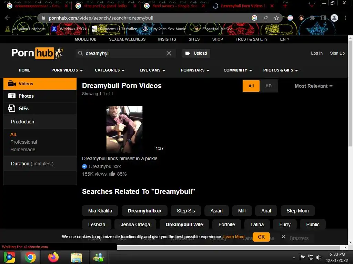The height and width of the screenshot is (264, 353).
Task: Bookmark this page with the star icon
Action: coord(276,18)
